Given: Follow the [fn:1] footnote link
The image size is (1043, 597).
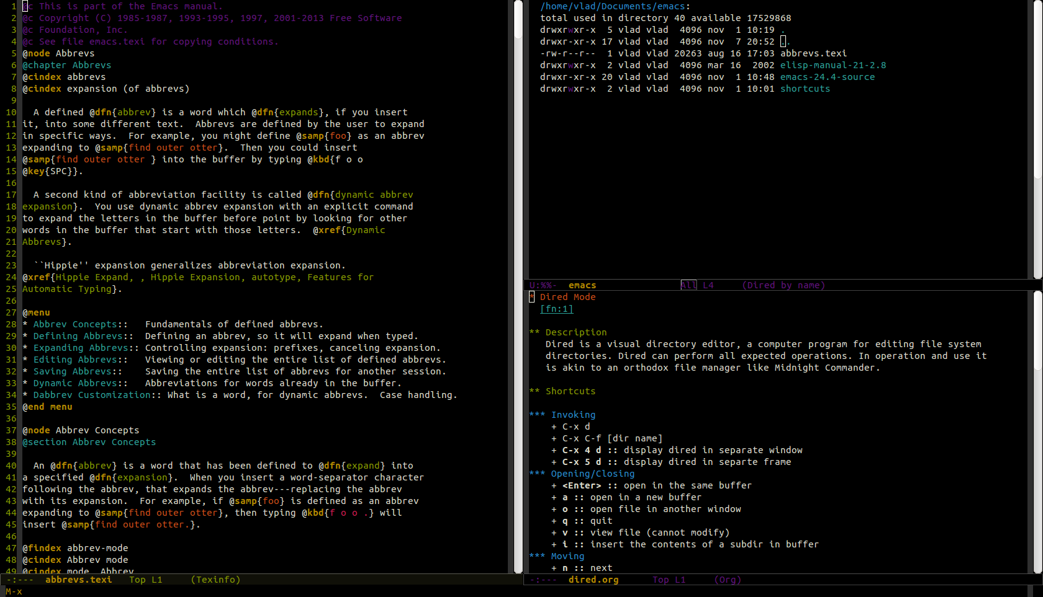Looking at the screenshot, I should (557, 309).
